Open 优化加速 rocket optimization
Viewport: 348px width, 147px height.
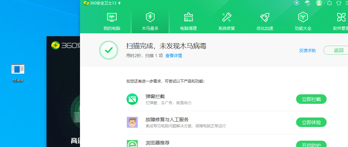click(x=265, y=22)
